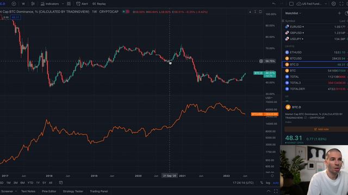Toggle auto scale mode
The height and width of the screenshot is (195, 348).
tap(276, 183)
